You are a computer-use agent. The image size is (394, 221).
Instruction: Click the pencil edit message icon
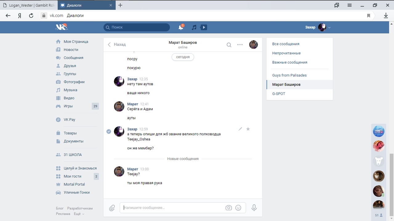click(240, 129)
